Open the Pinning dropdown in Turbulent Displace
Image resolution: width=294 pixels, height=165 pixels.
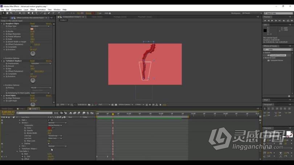[x=41, y=88]
